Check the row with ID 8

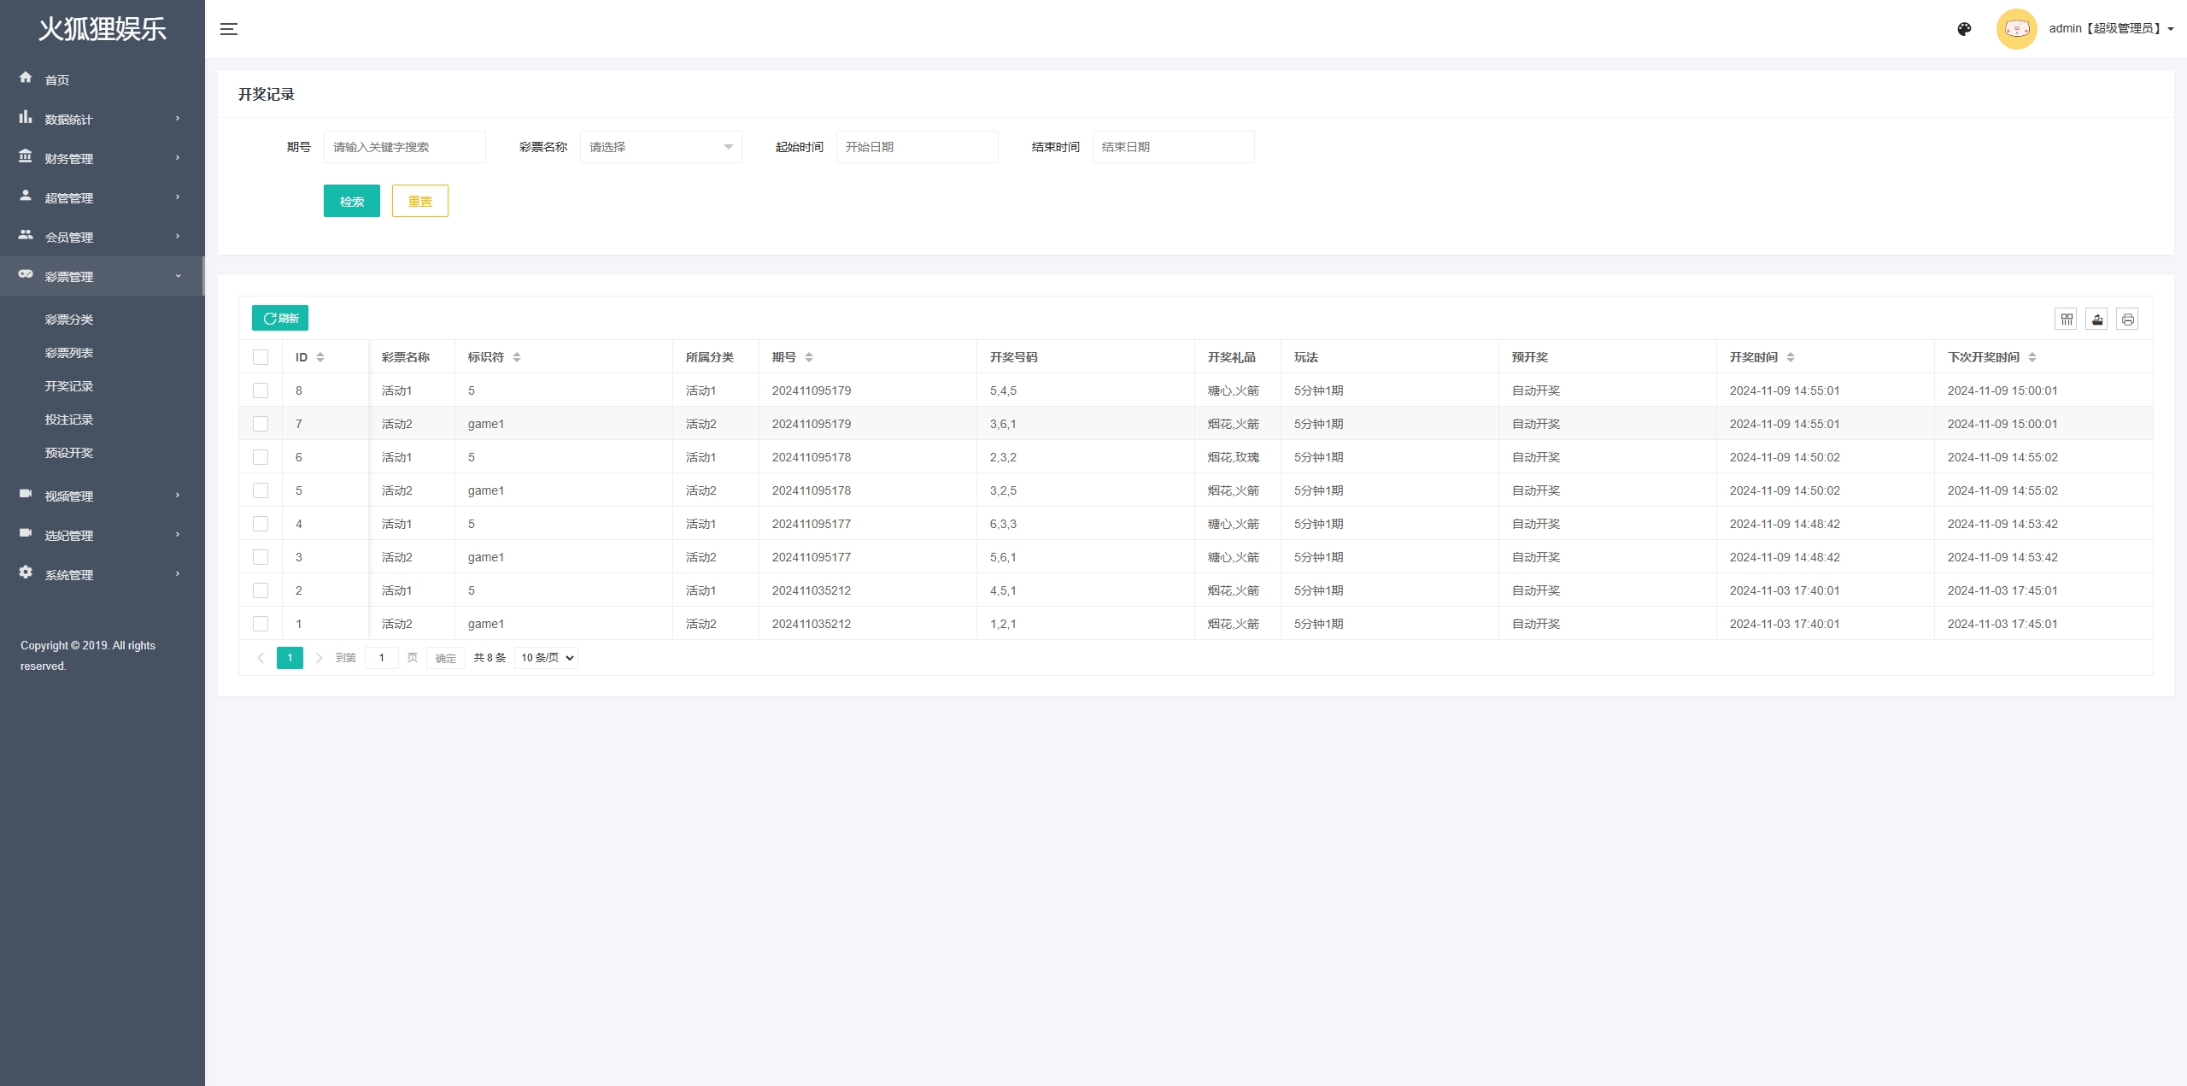click(x=261, y=390)
